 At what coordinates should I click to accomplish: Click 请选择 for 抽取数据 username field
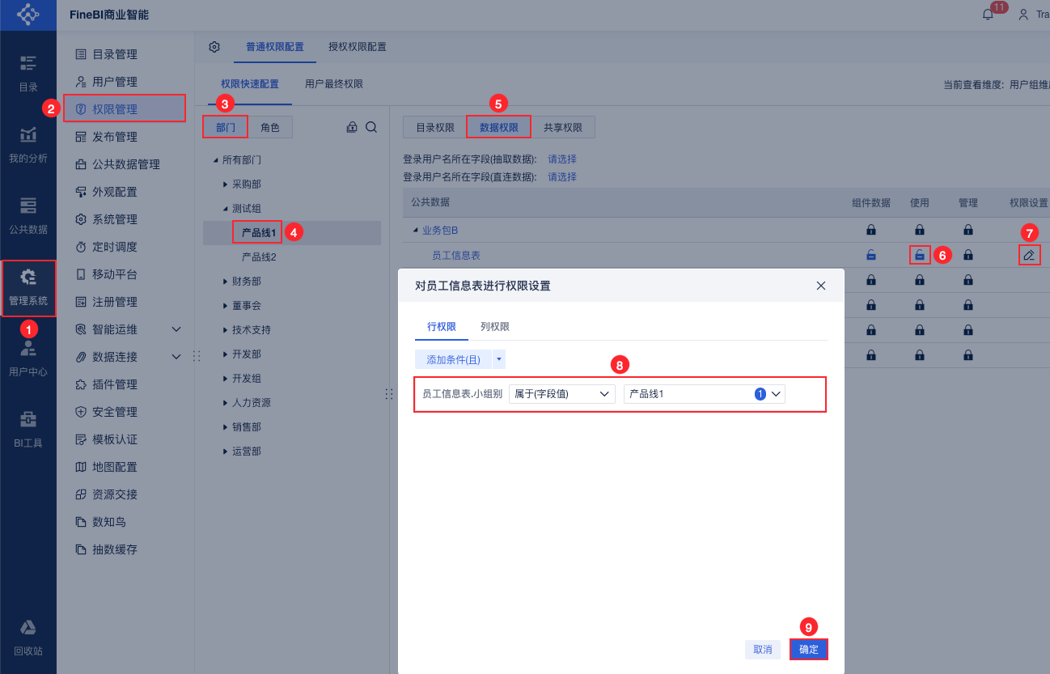pos(562,159)
